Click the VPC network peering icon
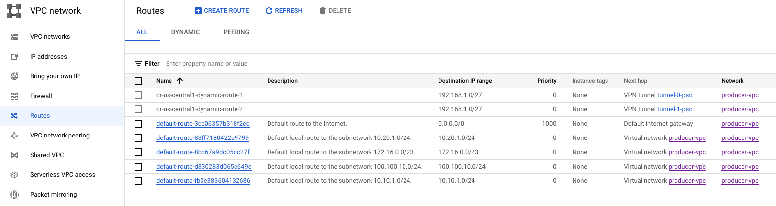The image size is (776, 206). point(14,136)
